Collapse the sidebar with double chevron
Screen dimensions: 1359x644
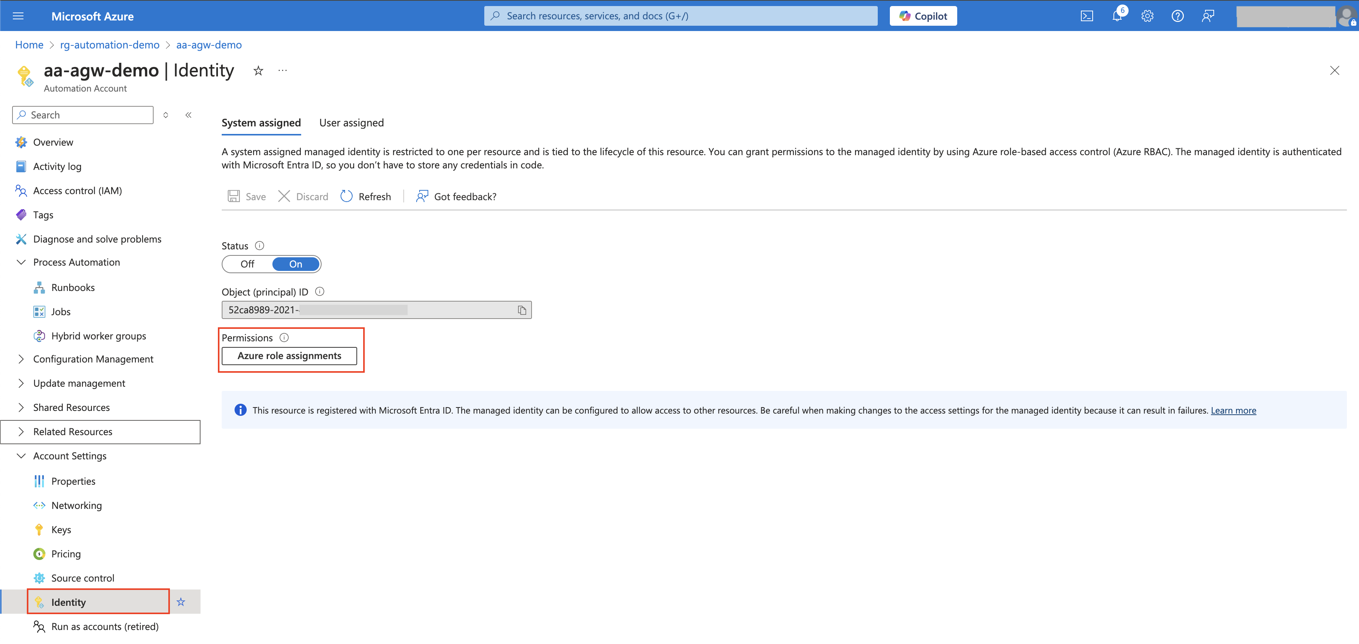coord(188,115)
